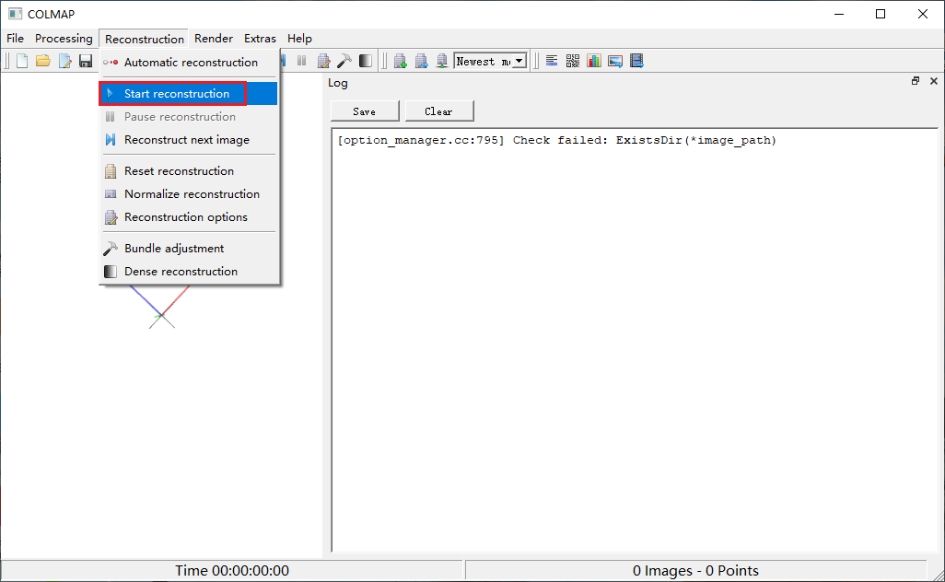Click the Grab movie film toolbar icon
Image resolution: width=945 pixels, height=582 pixels.
point(636,61)
